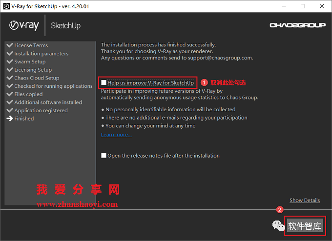The image size is (332, 241).
Task: Click the Chaos Group logo
Action: (x=297, y=25)
